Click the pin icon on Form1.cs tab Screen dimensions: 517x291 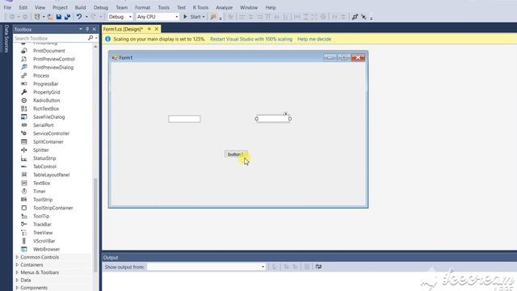[149, 29]
